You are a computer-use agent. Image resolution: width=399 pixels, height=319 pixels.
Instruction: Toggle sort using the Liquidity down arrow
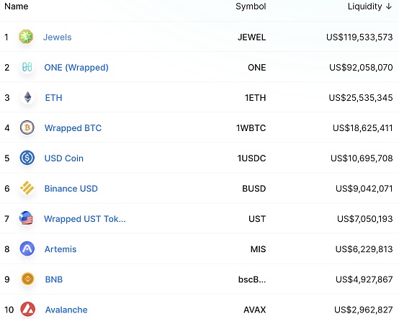pyautogui.click(x=389, y=6)
